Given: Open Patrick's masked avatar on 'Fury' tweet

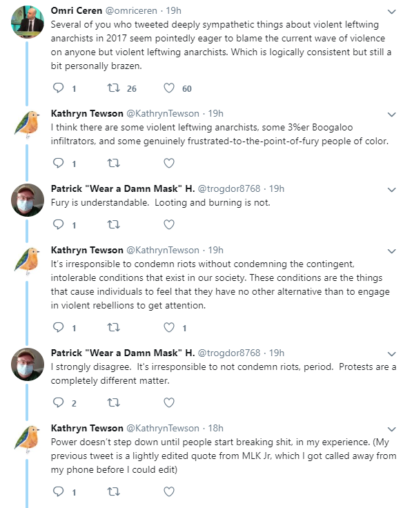Looking at the screenshot, I should tap(28, 200).
